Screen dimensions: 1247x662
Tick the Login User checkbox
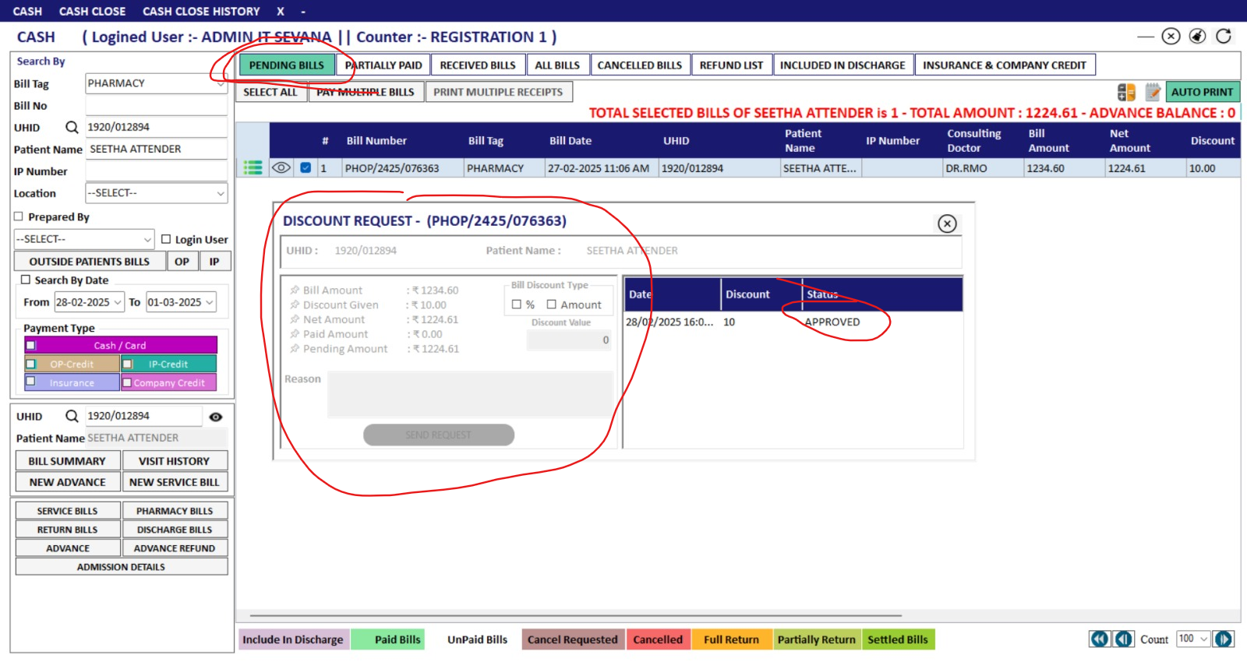click(166, 239)
